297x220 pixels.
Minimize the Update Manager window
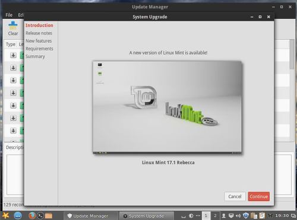tap(273, 7)
